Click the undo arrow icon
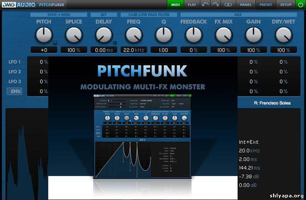The image size is (306, 200). [x=206, y=5]
